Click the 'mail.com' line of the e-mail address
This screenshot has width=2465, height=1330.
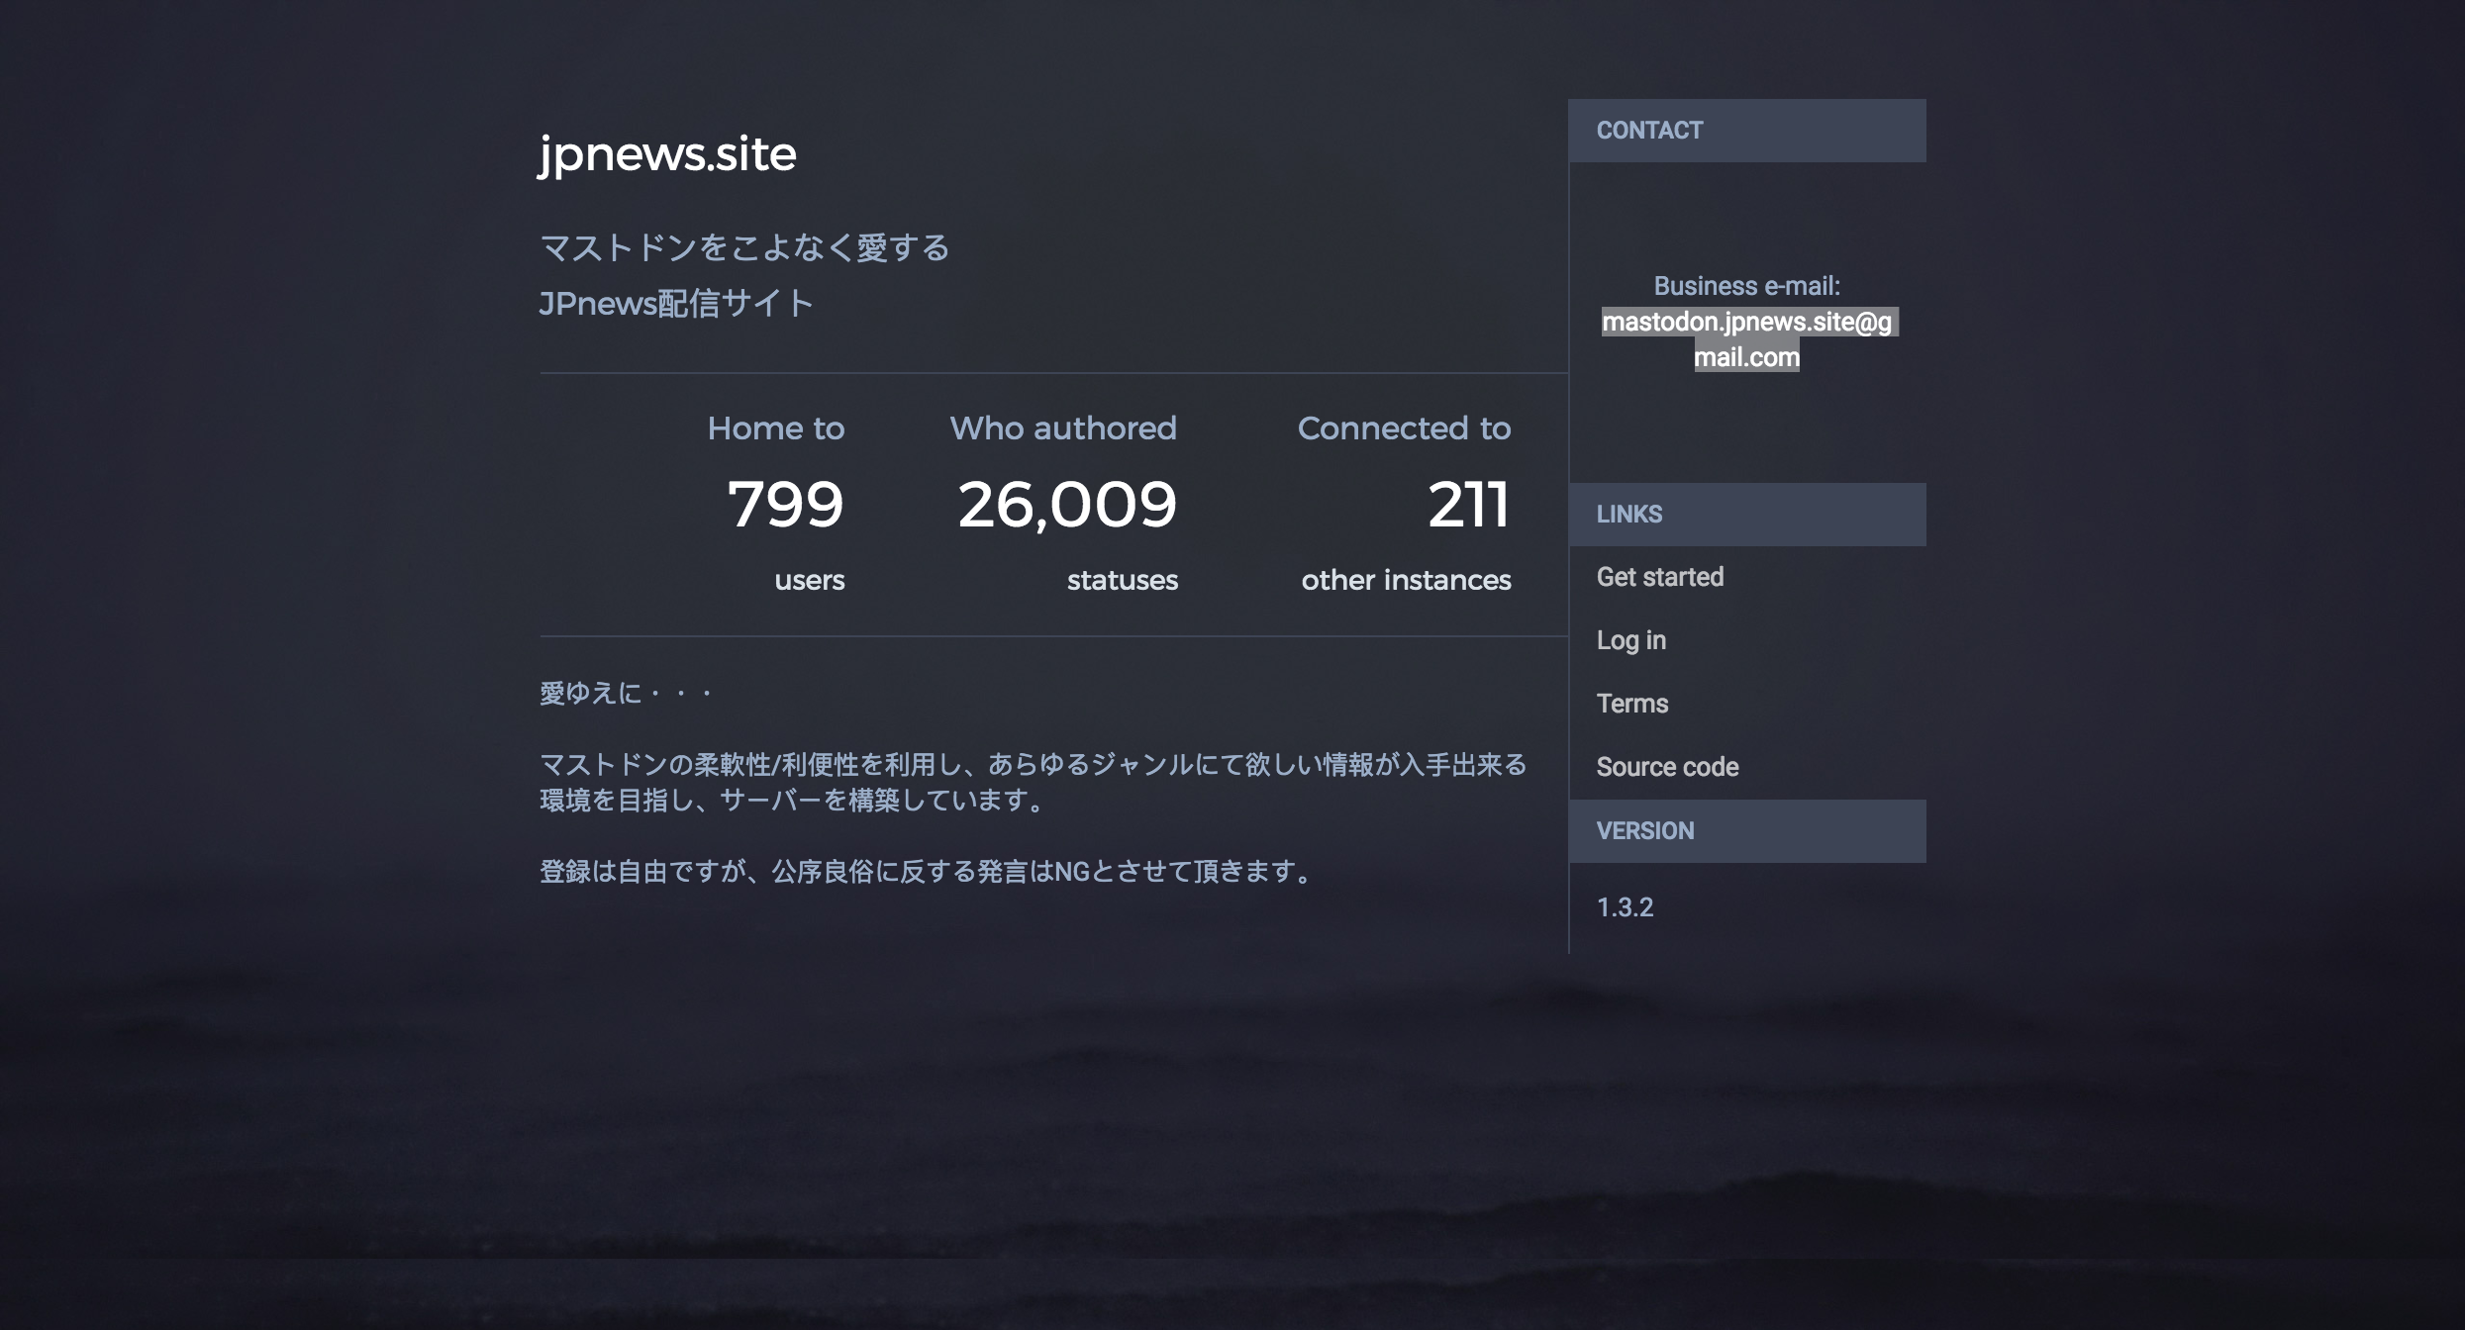[x=1747, y=357]
